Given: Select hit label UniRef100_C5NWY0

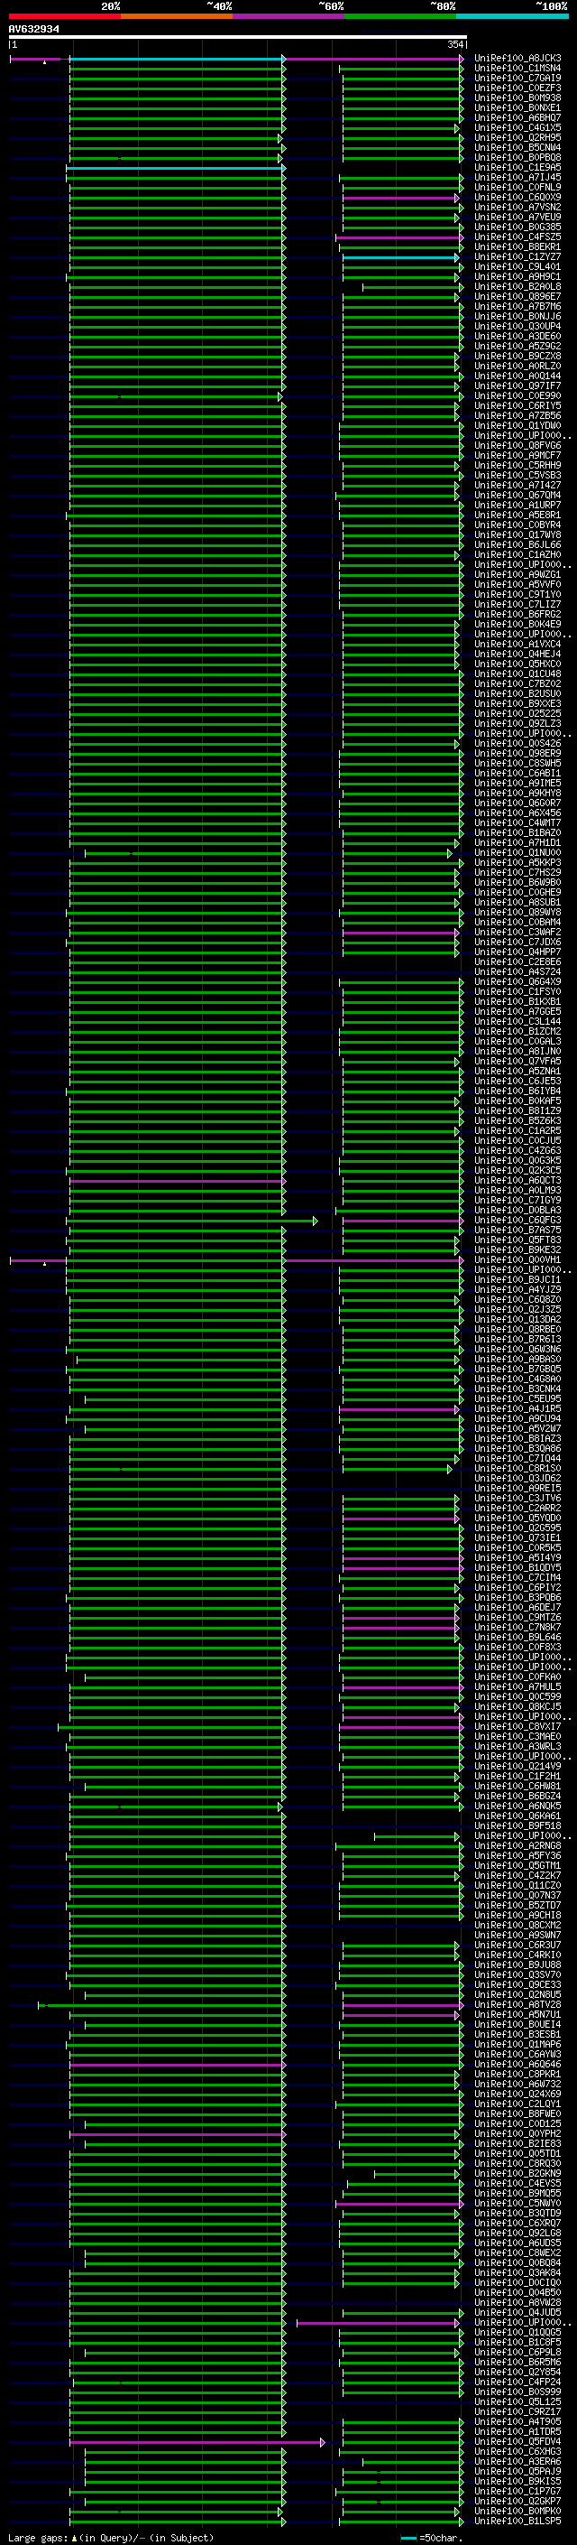Looking at the screenshot, I should point(517,2203).
